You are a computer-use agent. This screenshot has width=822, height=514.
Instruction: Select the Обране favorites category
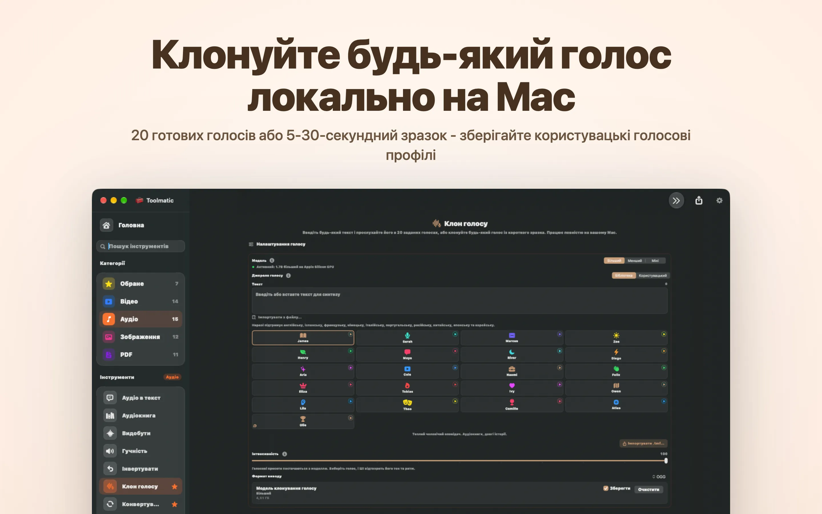click(x=141, y=284)
